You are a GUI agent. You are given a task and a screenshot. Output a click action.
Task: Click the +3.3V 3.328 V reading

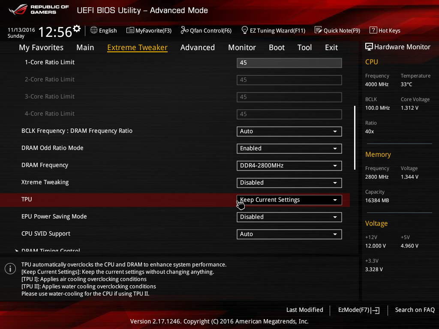(x=374, y=269)
